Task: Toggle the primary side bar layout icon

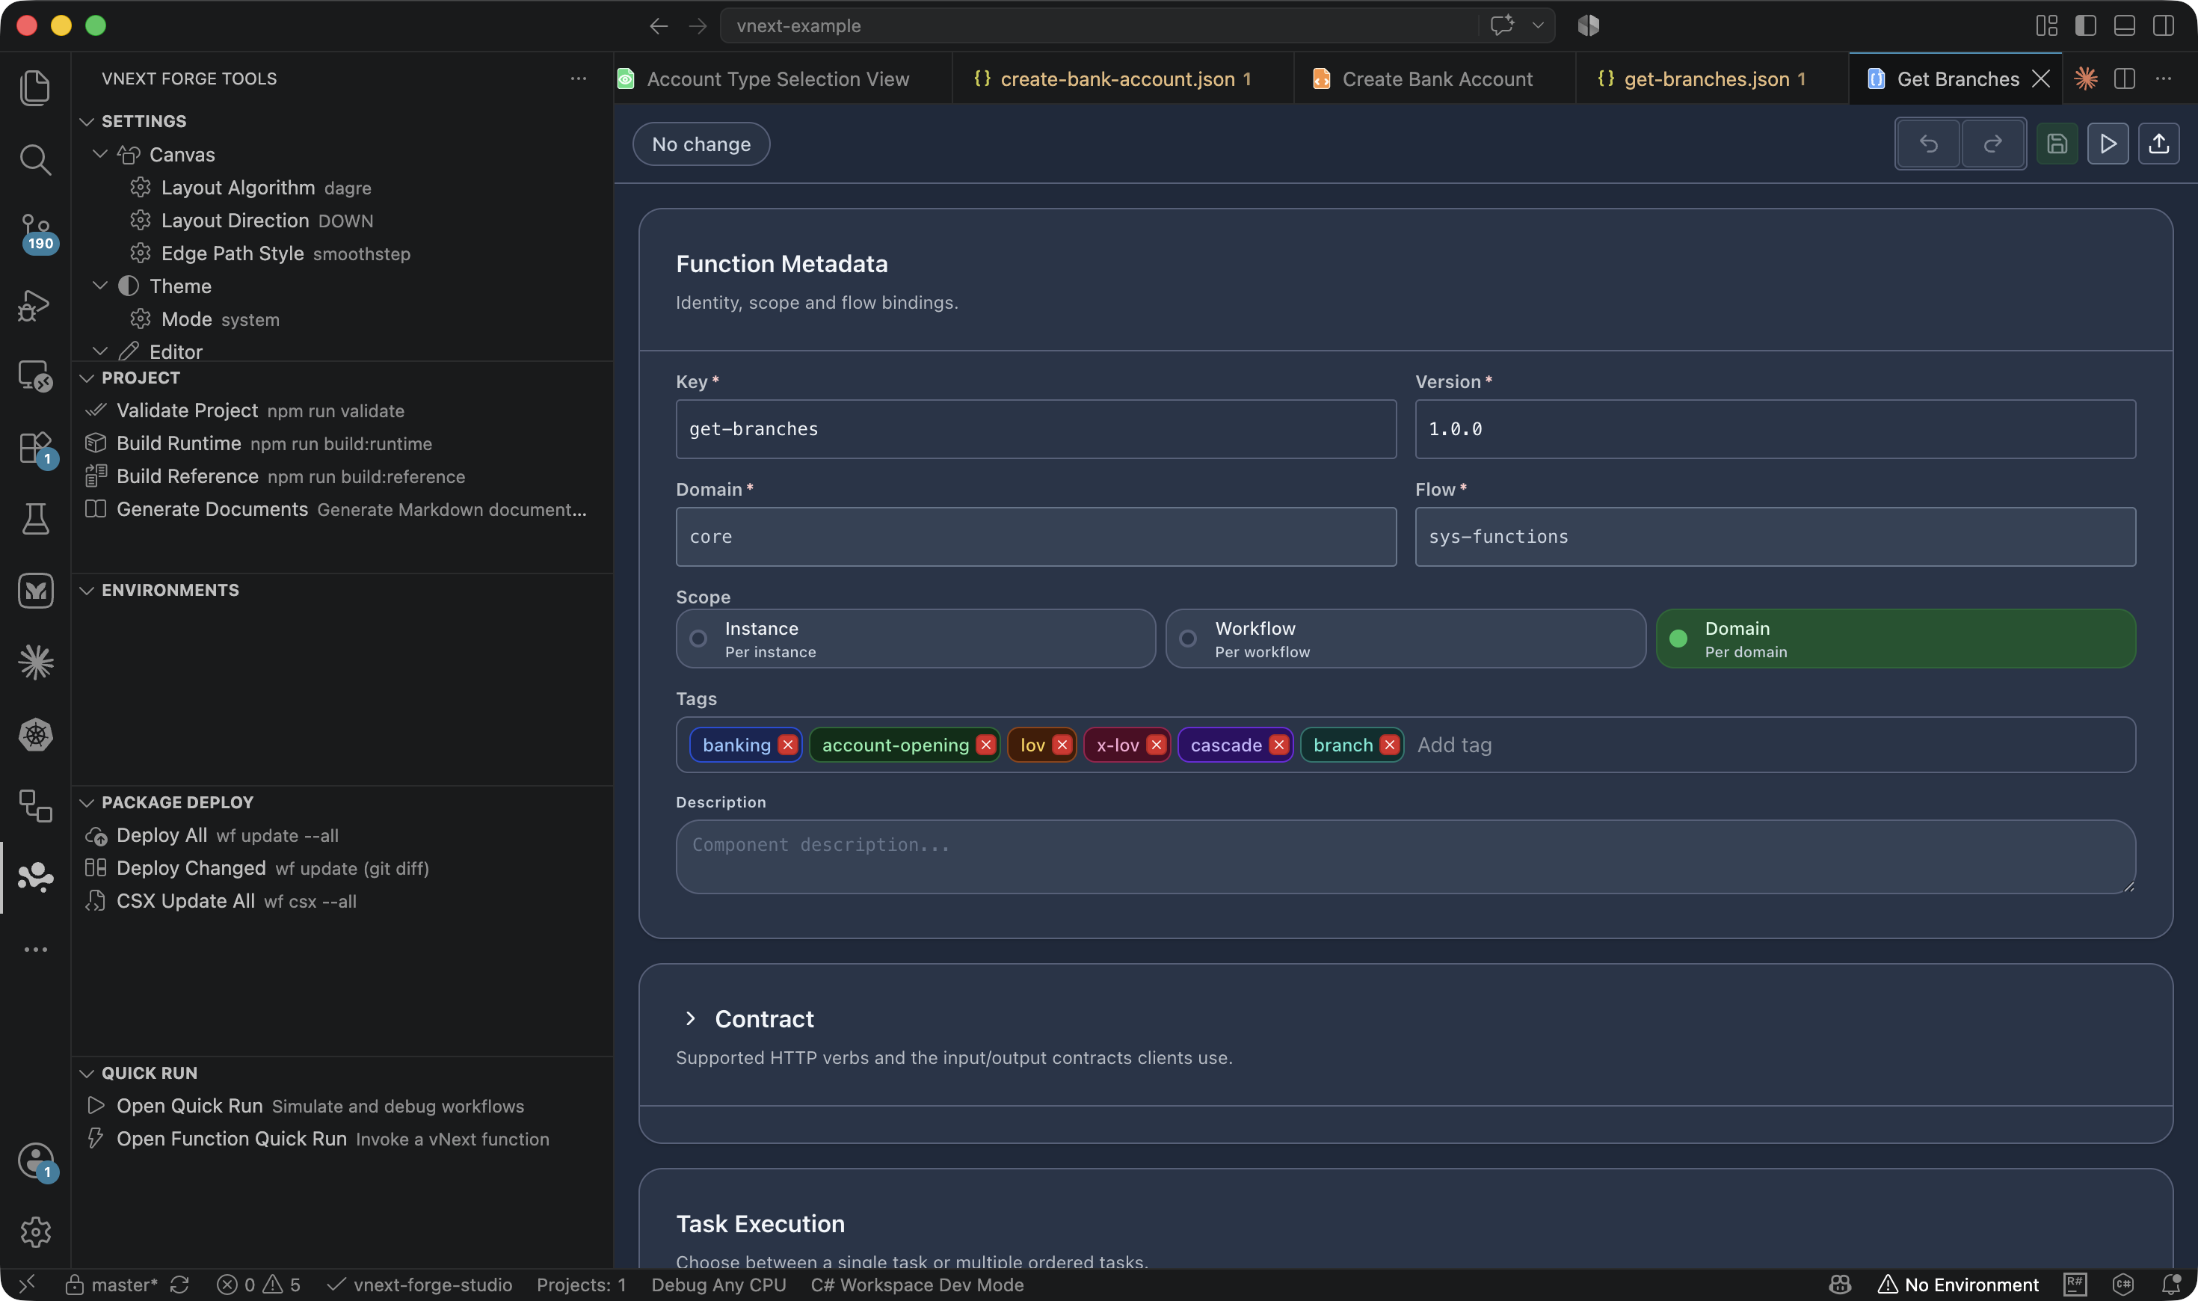Action: [2086, 25]
